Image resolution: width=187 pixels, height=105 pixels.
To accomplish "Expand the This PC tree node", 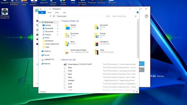I will tap(40, 55).
